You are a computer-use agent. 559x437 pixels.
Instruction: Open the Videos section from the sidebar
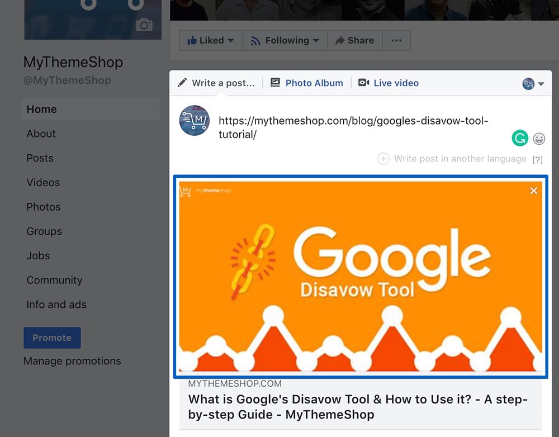click(x=42, y=182)
